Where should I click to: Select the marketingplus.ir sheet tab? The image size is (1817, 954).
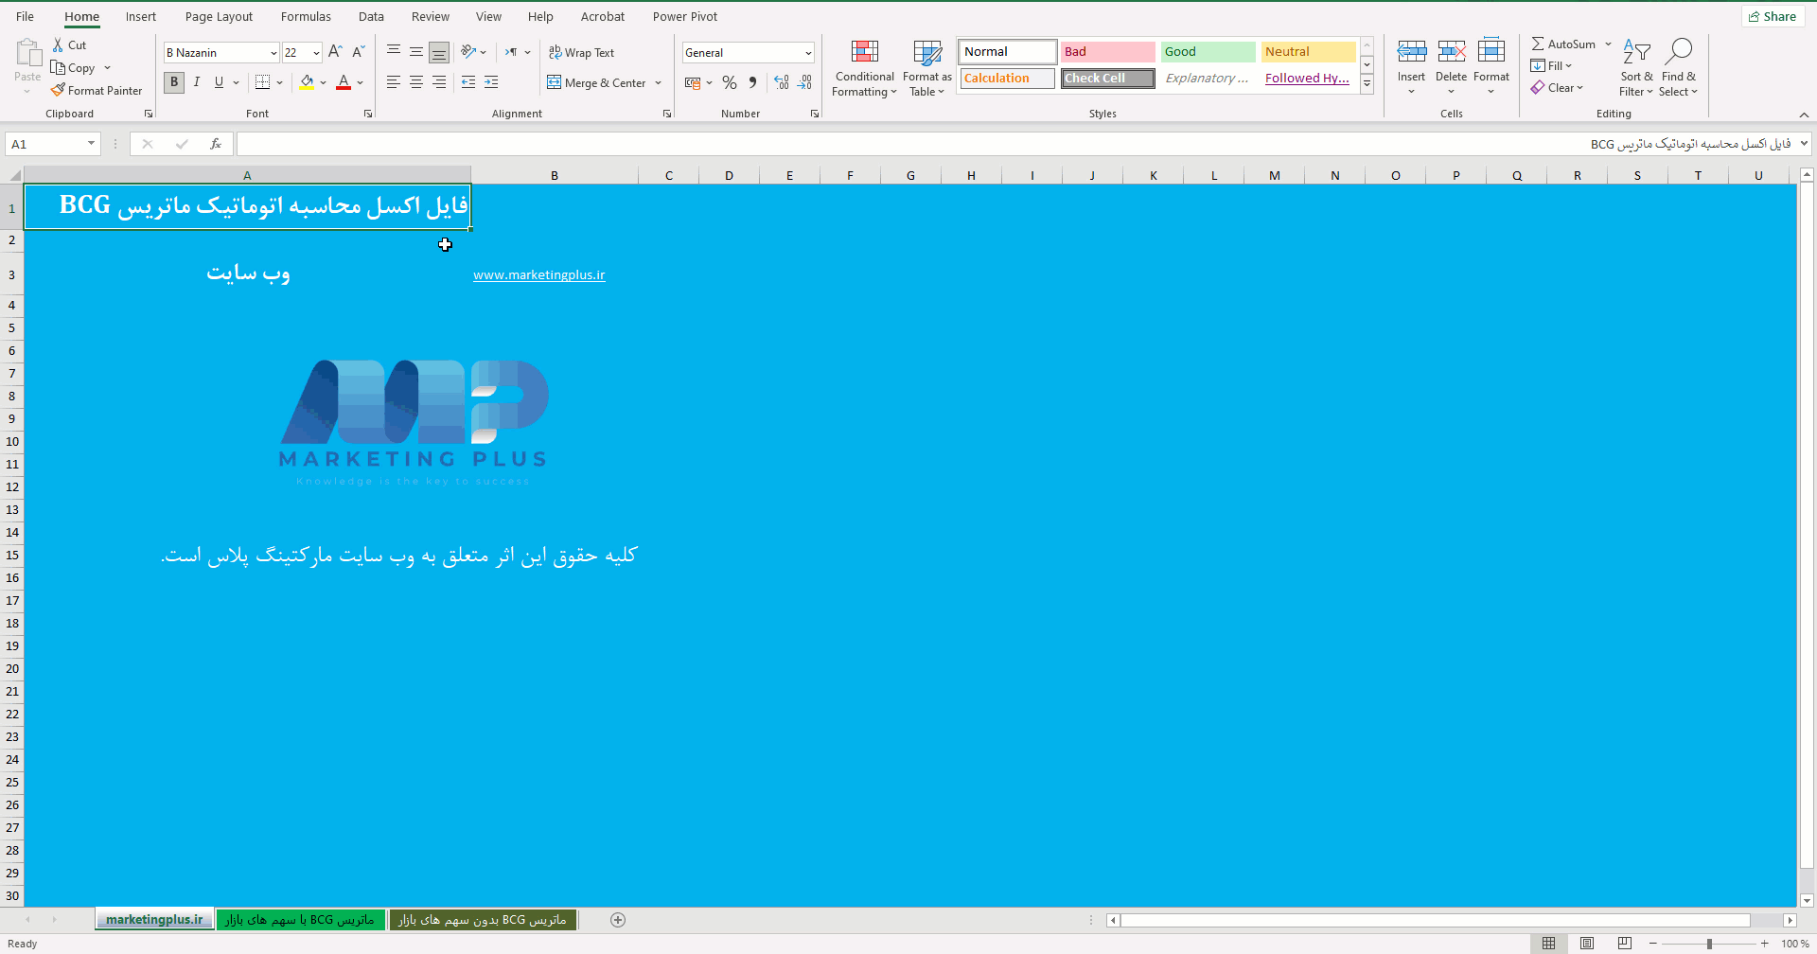coord(154,920)
